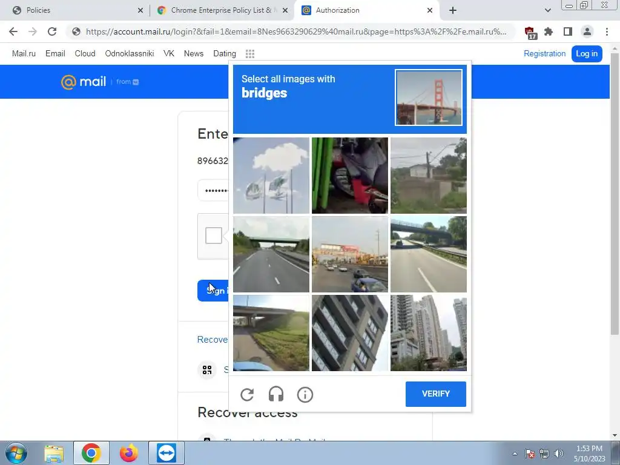Click the Golden Gate bridge example image
The width and height of the screenshot is (620, 465).
coord(429,97)
